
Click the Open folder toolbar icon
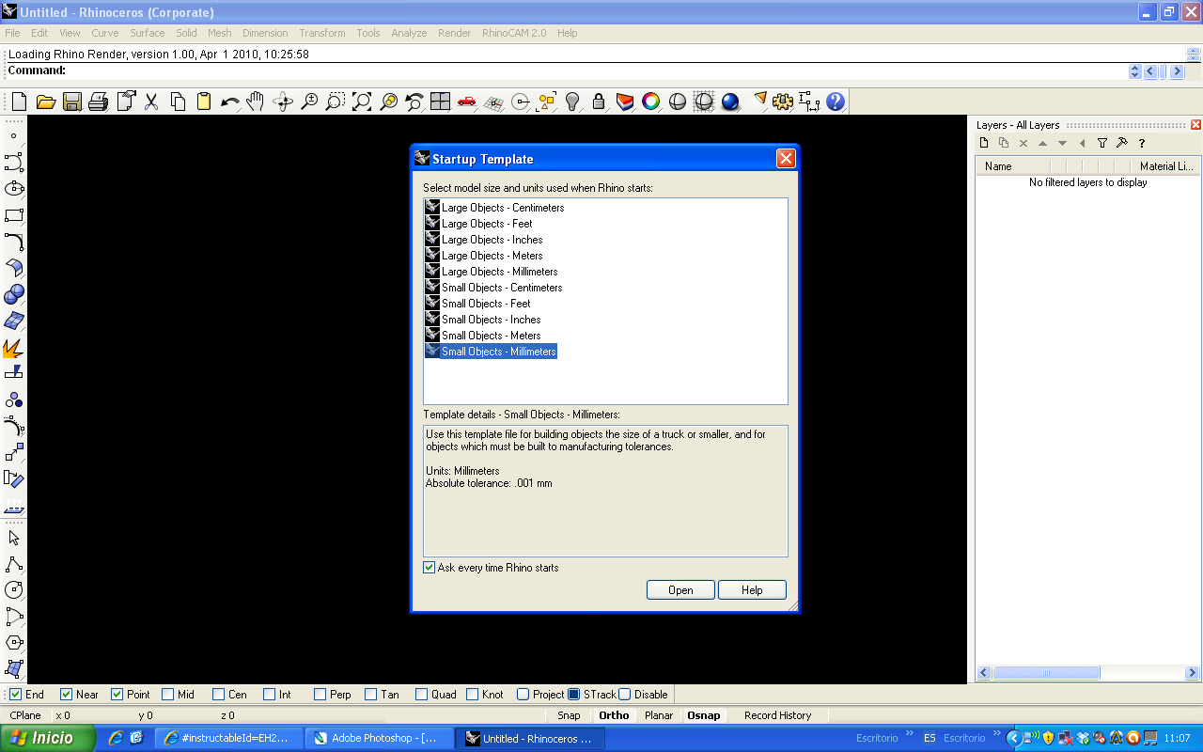(x=46, y=102)
